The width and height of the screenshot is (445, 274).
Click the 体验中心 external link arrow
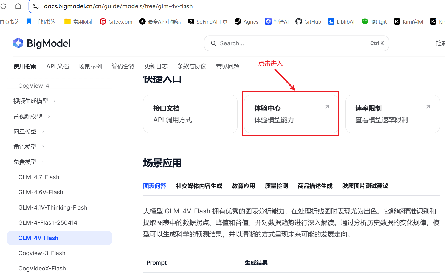click(x=327, y=107)
